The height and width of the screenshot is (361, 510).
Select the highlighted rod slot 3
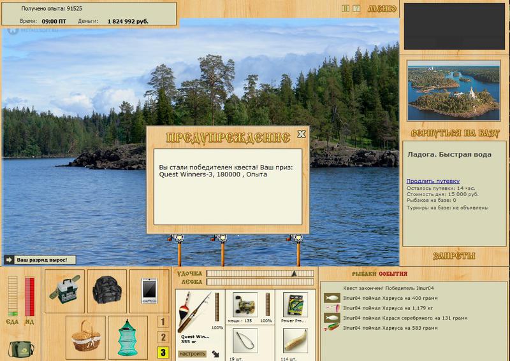[163, 353]
